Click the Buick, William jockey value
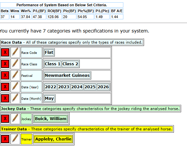Viewport: 187px width, 151px height. pos(51,119)
